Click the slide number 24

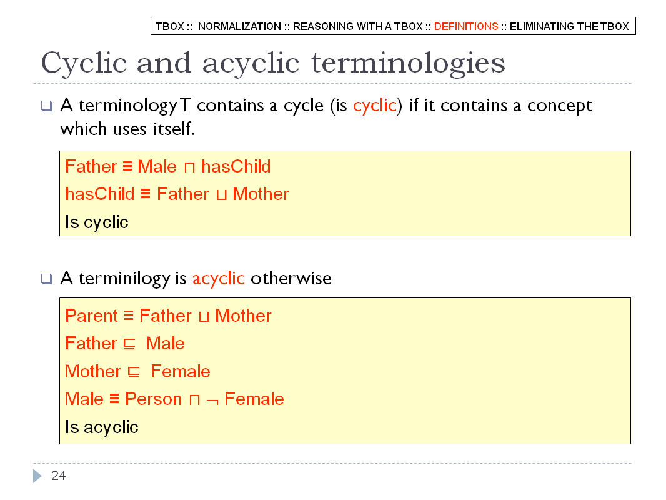point(59,476)
